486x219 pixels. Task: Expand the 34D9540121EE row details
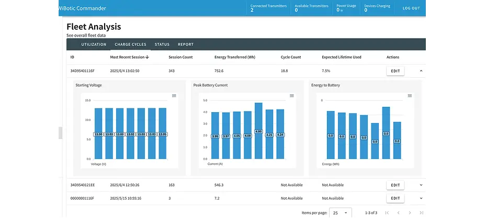coord(421,185)
